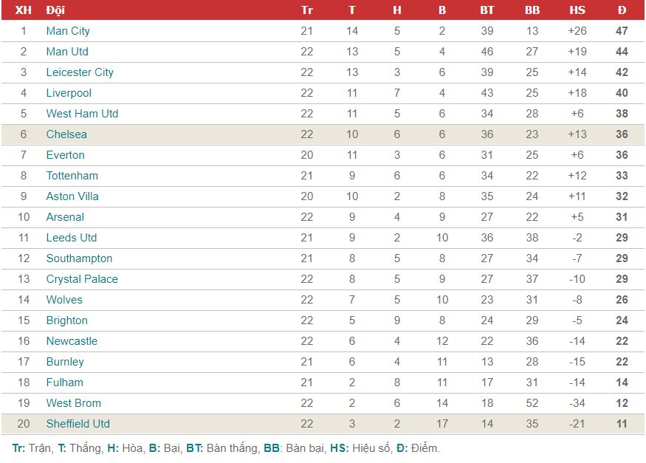The image size is (646, 463).
Task: Click the Leicester City team name
Action: coord(80,72)
